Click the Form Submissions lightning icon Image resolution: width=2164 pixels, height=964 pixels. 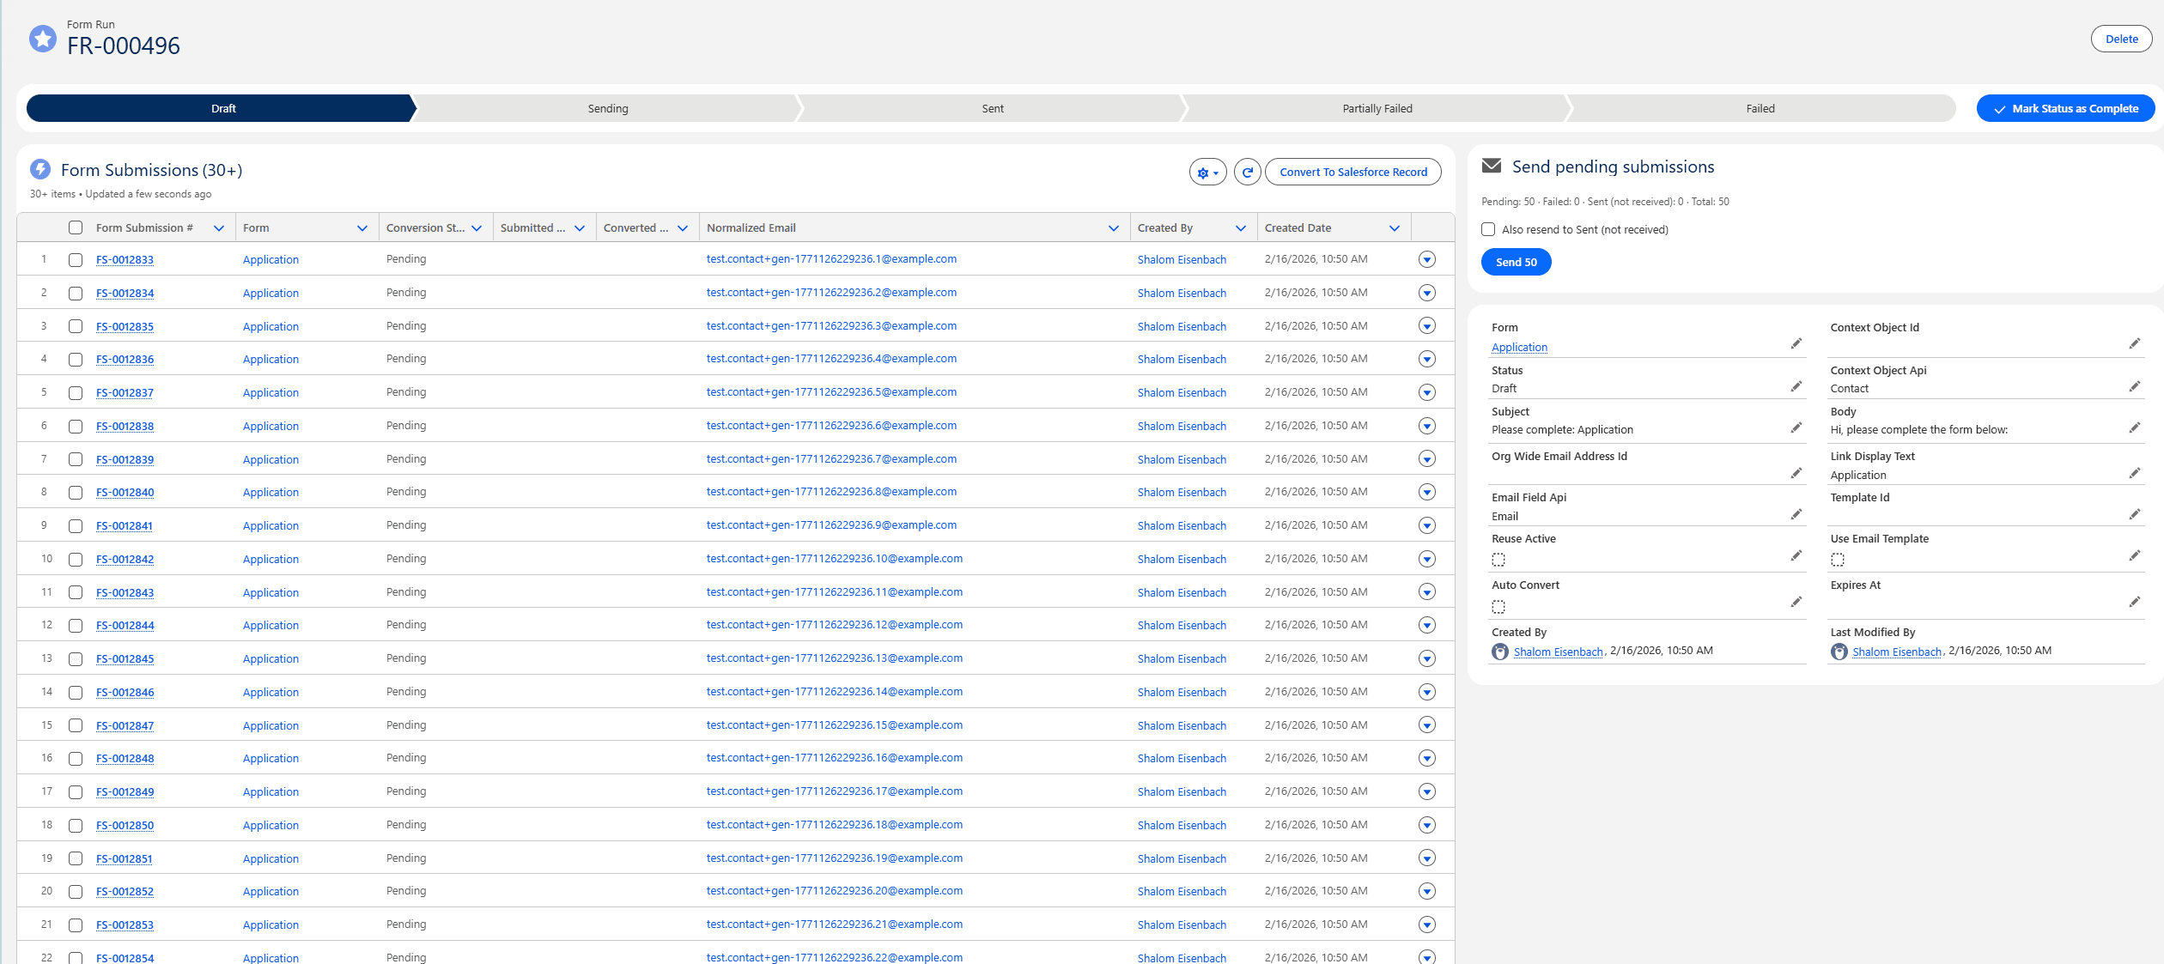(40, 170)
